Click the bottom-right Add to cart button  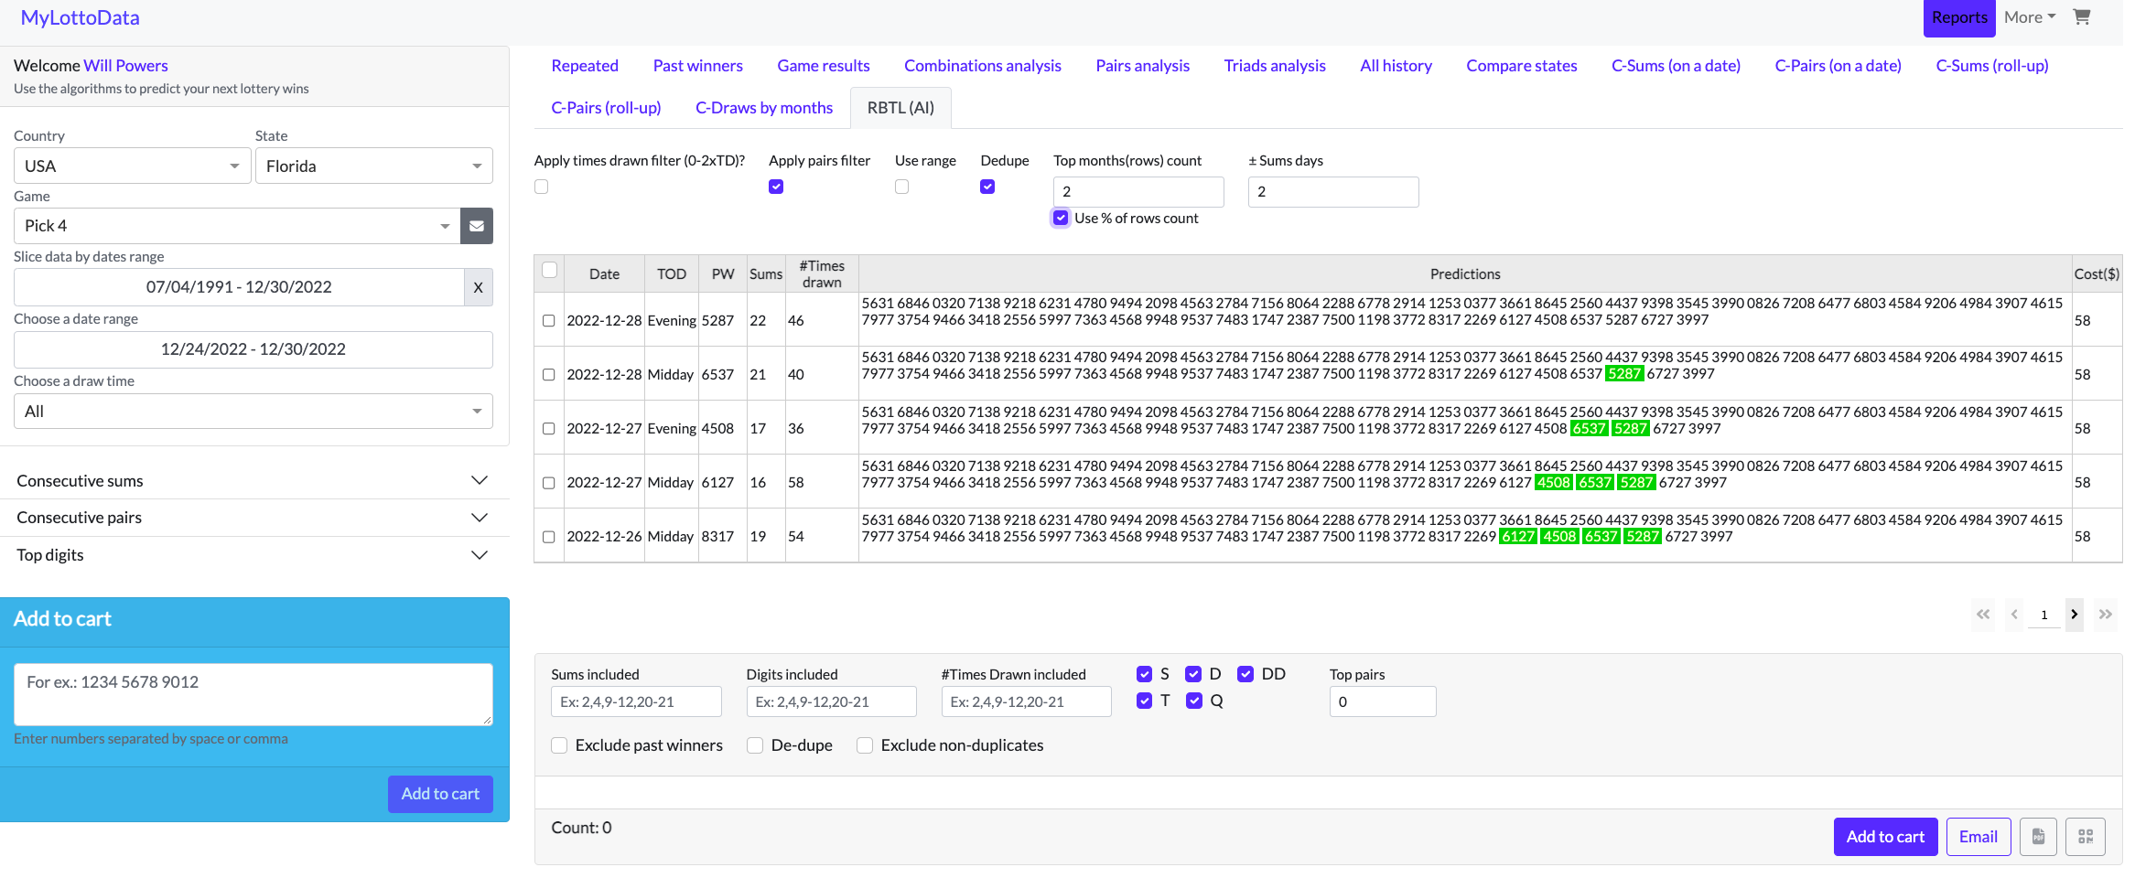1885,837
